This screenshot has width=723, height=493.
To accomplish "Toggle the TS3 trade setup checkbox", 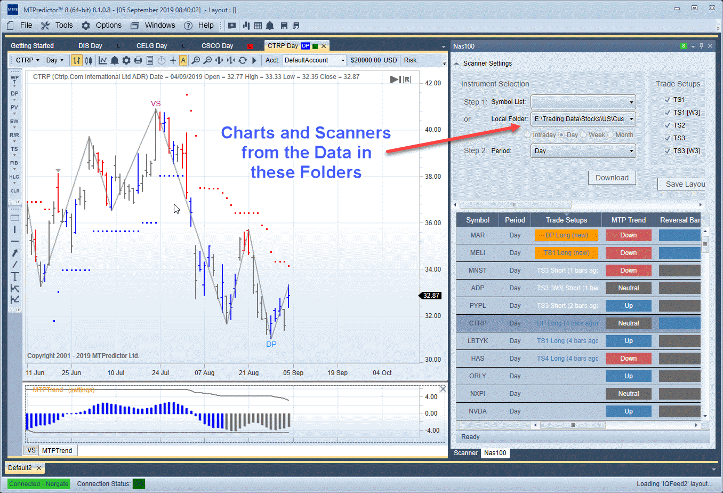I will [668, 138].
